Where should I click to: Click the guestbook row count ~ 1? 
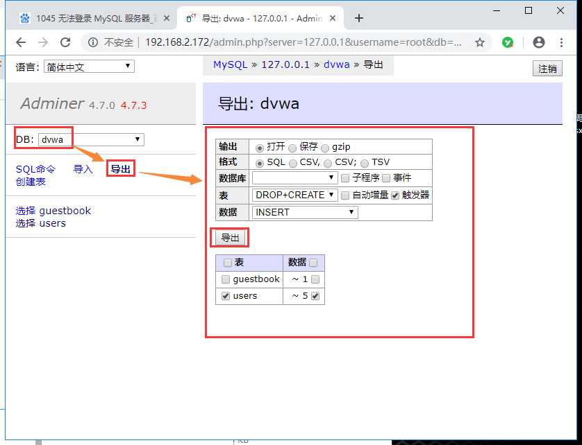pyautogui.click(x=299, y=279)
